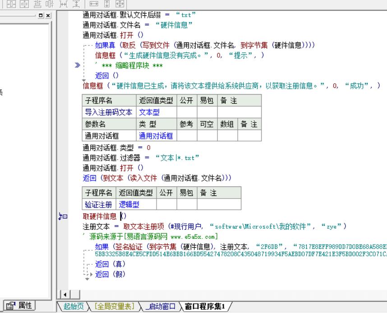Click the 验证注册 subroutine name cell
The height and width of the screenshot is (313, 387).
pos(99,204)
